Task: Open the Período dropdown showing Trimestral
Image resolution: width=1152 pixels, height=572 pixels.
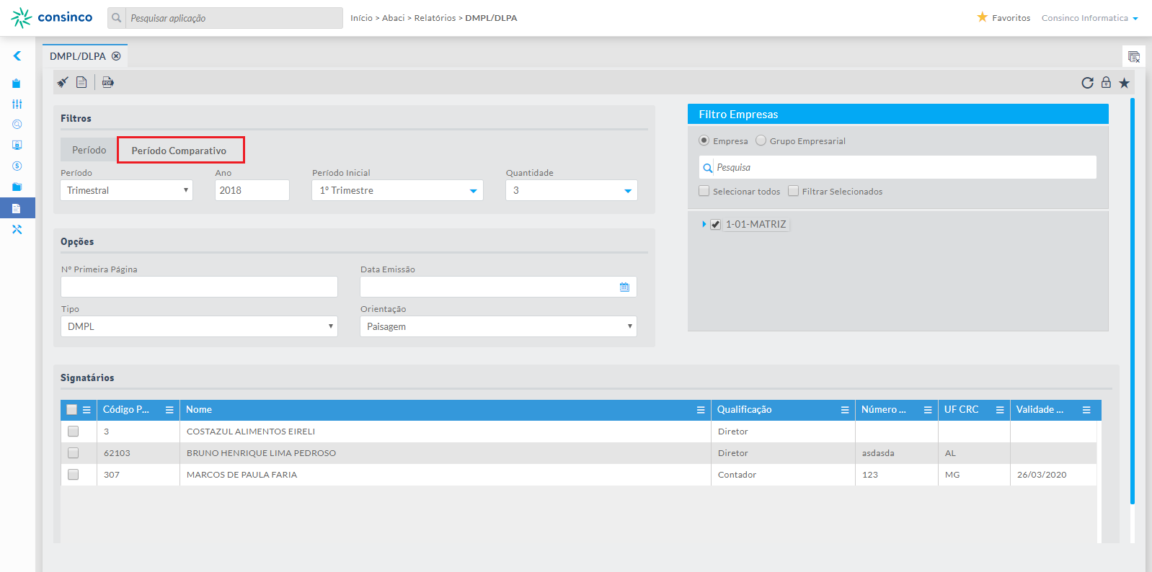Action: [127, 190]
